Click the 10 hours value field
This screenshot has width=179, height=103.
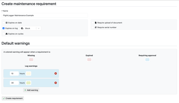tap(14, 74)
